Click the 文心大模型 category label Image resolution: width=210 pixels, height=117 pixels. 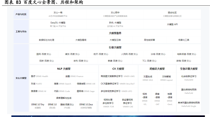point(21,78)
